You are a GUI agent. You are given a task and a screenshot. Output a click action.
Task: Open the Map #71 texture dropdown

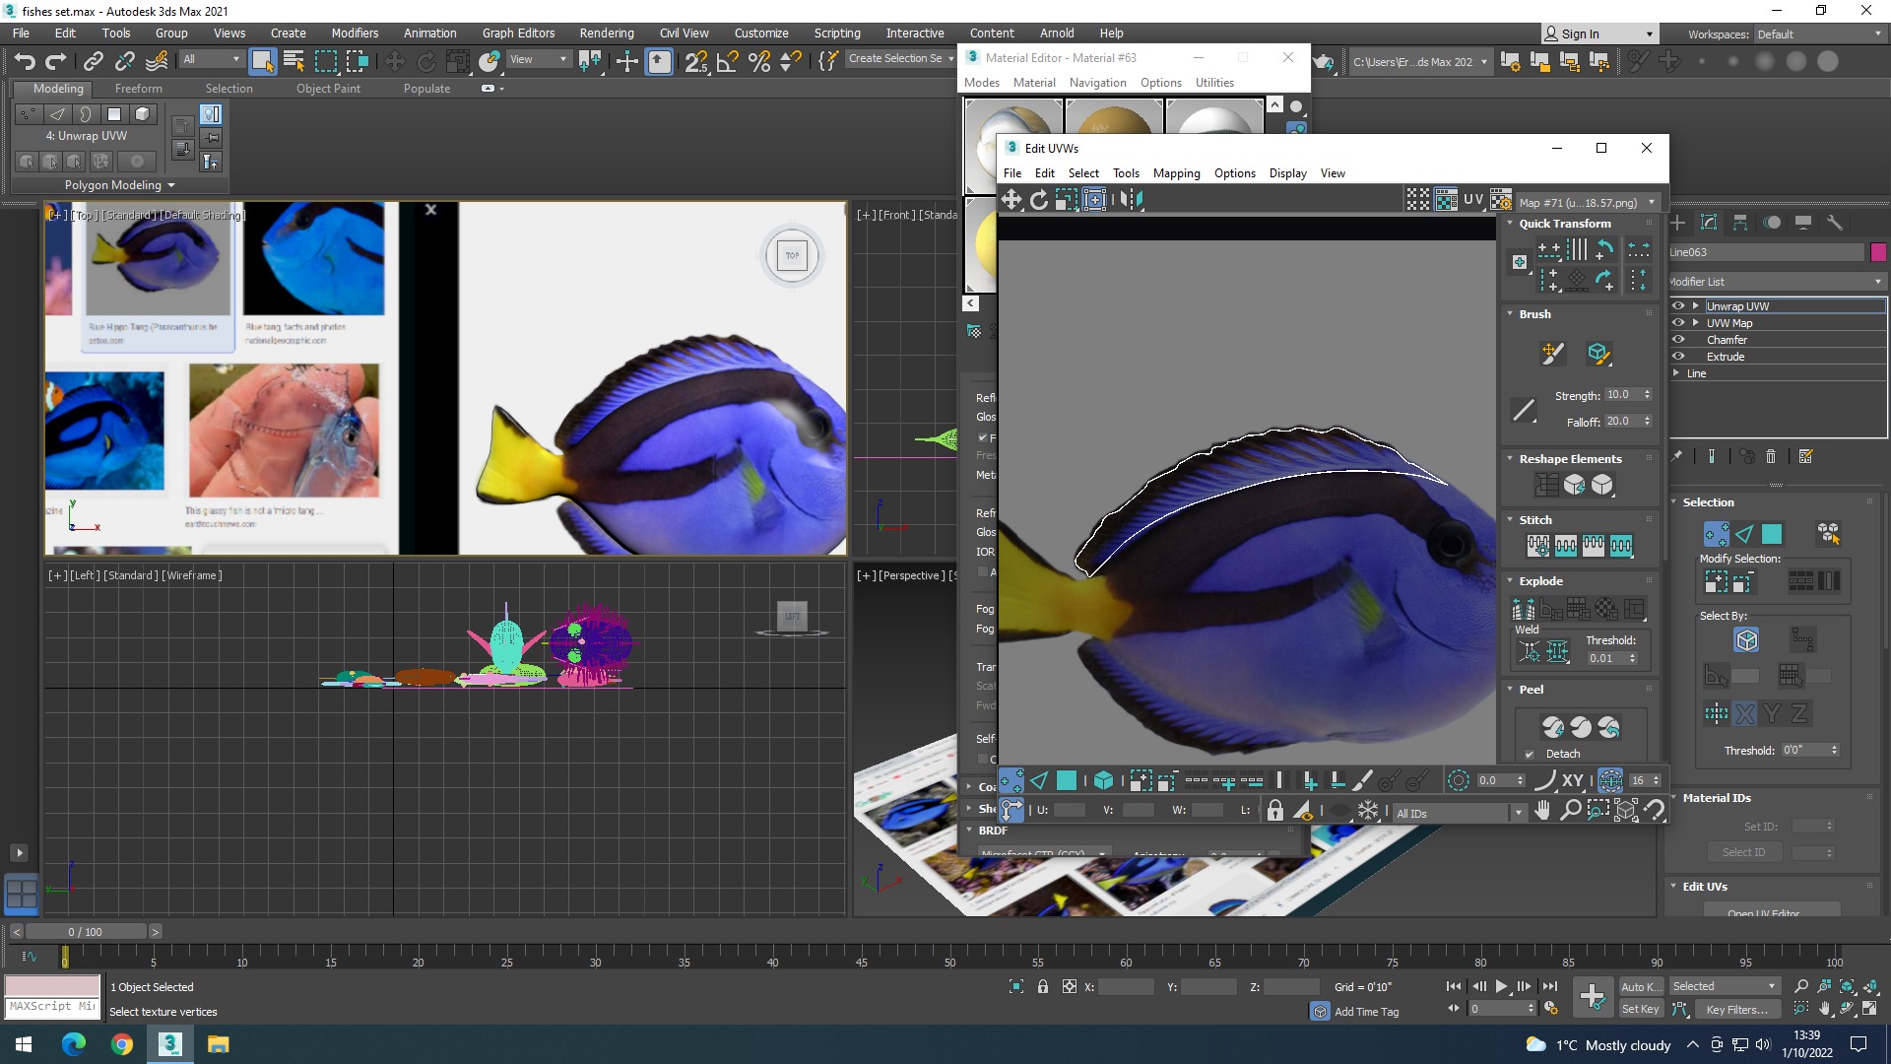click(x=1587, y=202)
